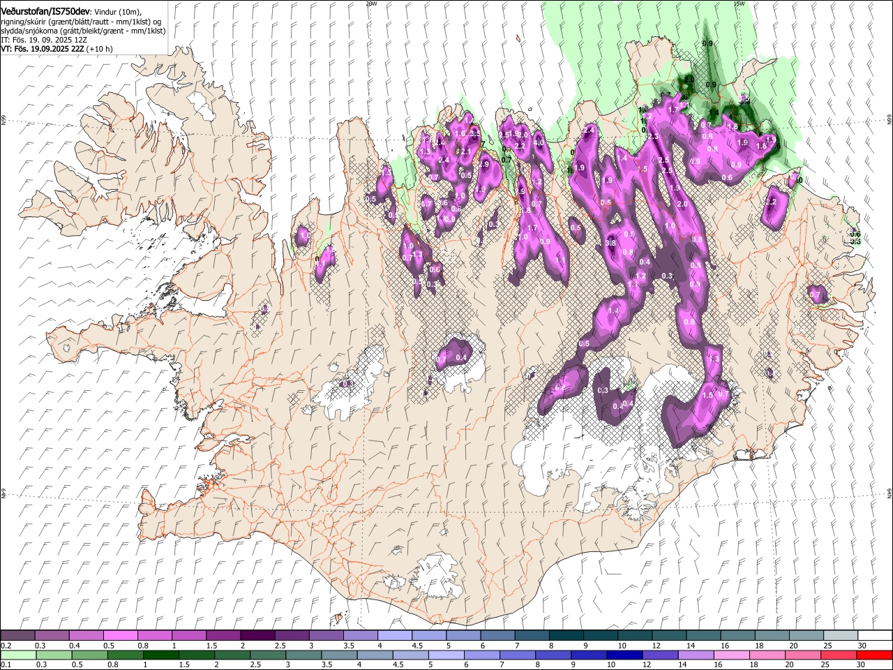Click the '(+10 h)' forecast offset text
This screenshot has width=893, height=670.
[100, 49]
